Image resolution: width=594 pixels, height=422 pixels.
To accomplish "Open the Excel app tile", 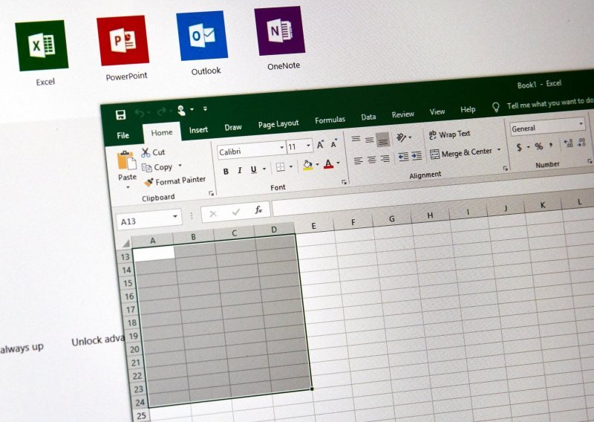I will click(x=42, y=45).
